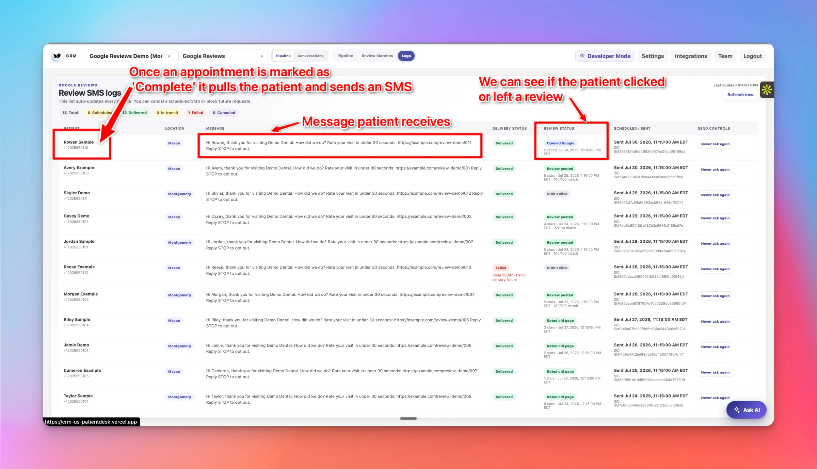Click Never ask again for Jamie Demo
The image size is (817, 469).
715,347
